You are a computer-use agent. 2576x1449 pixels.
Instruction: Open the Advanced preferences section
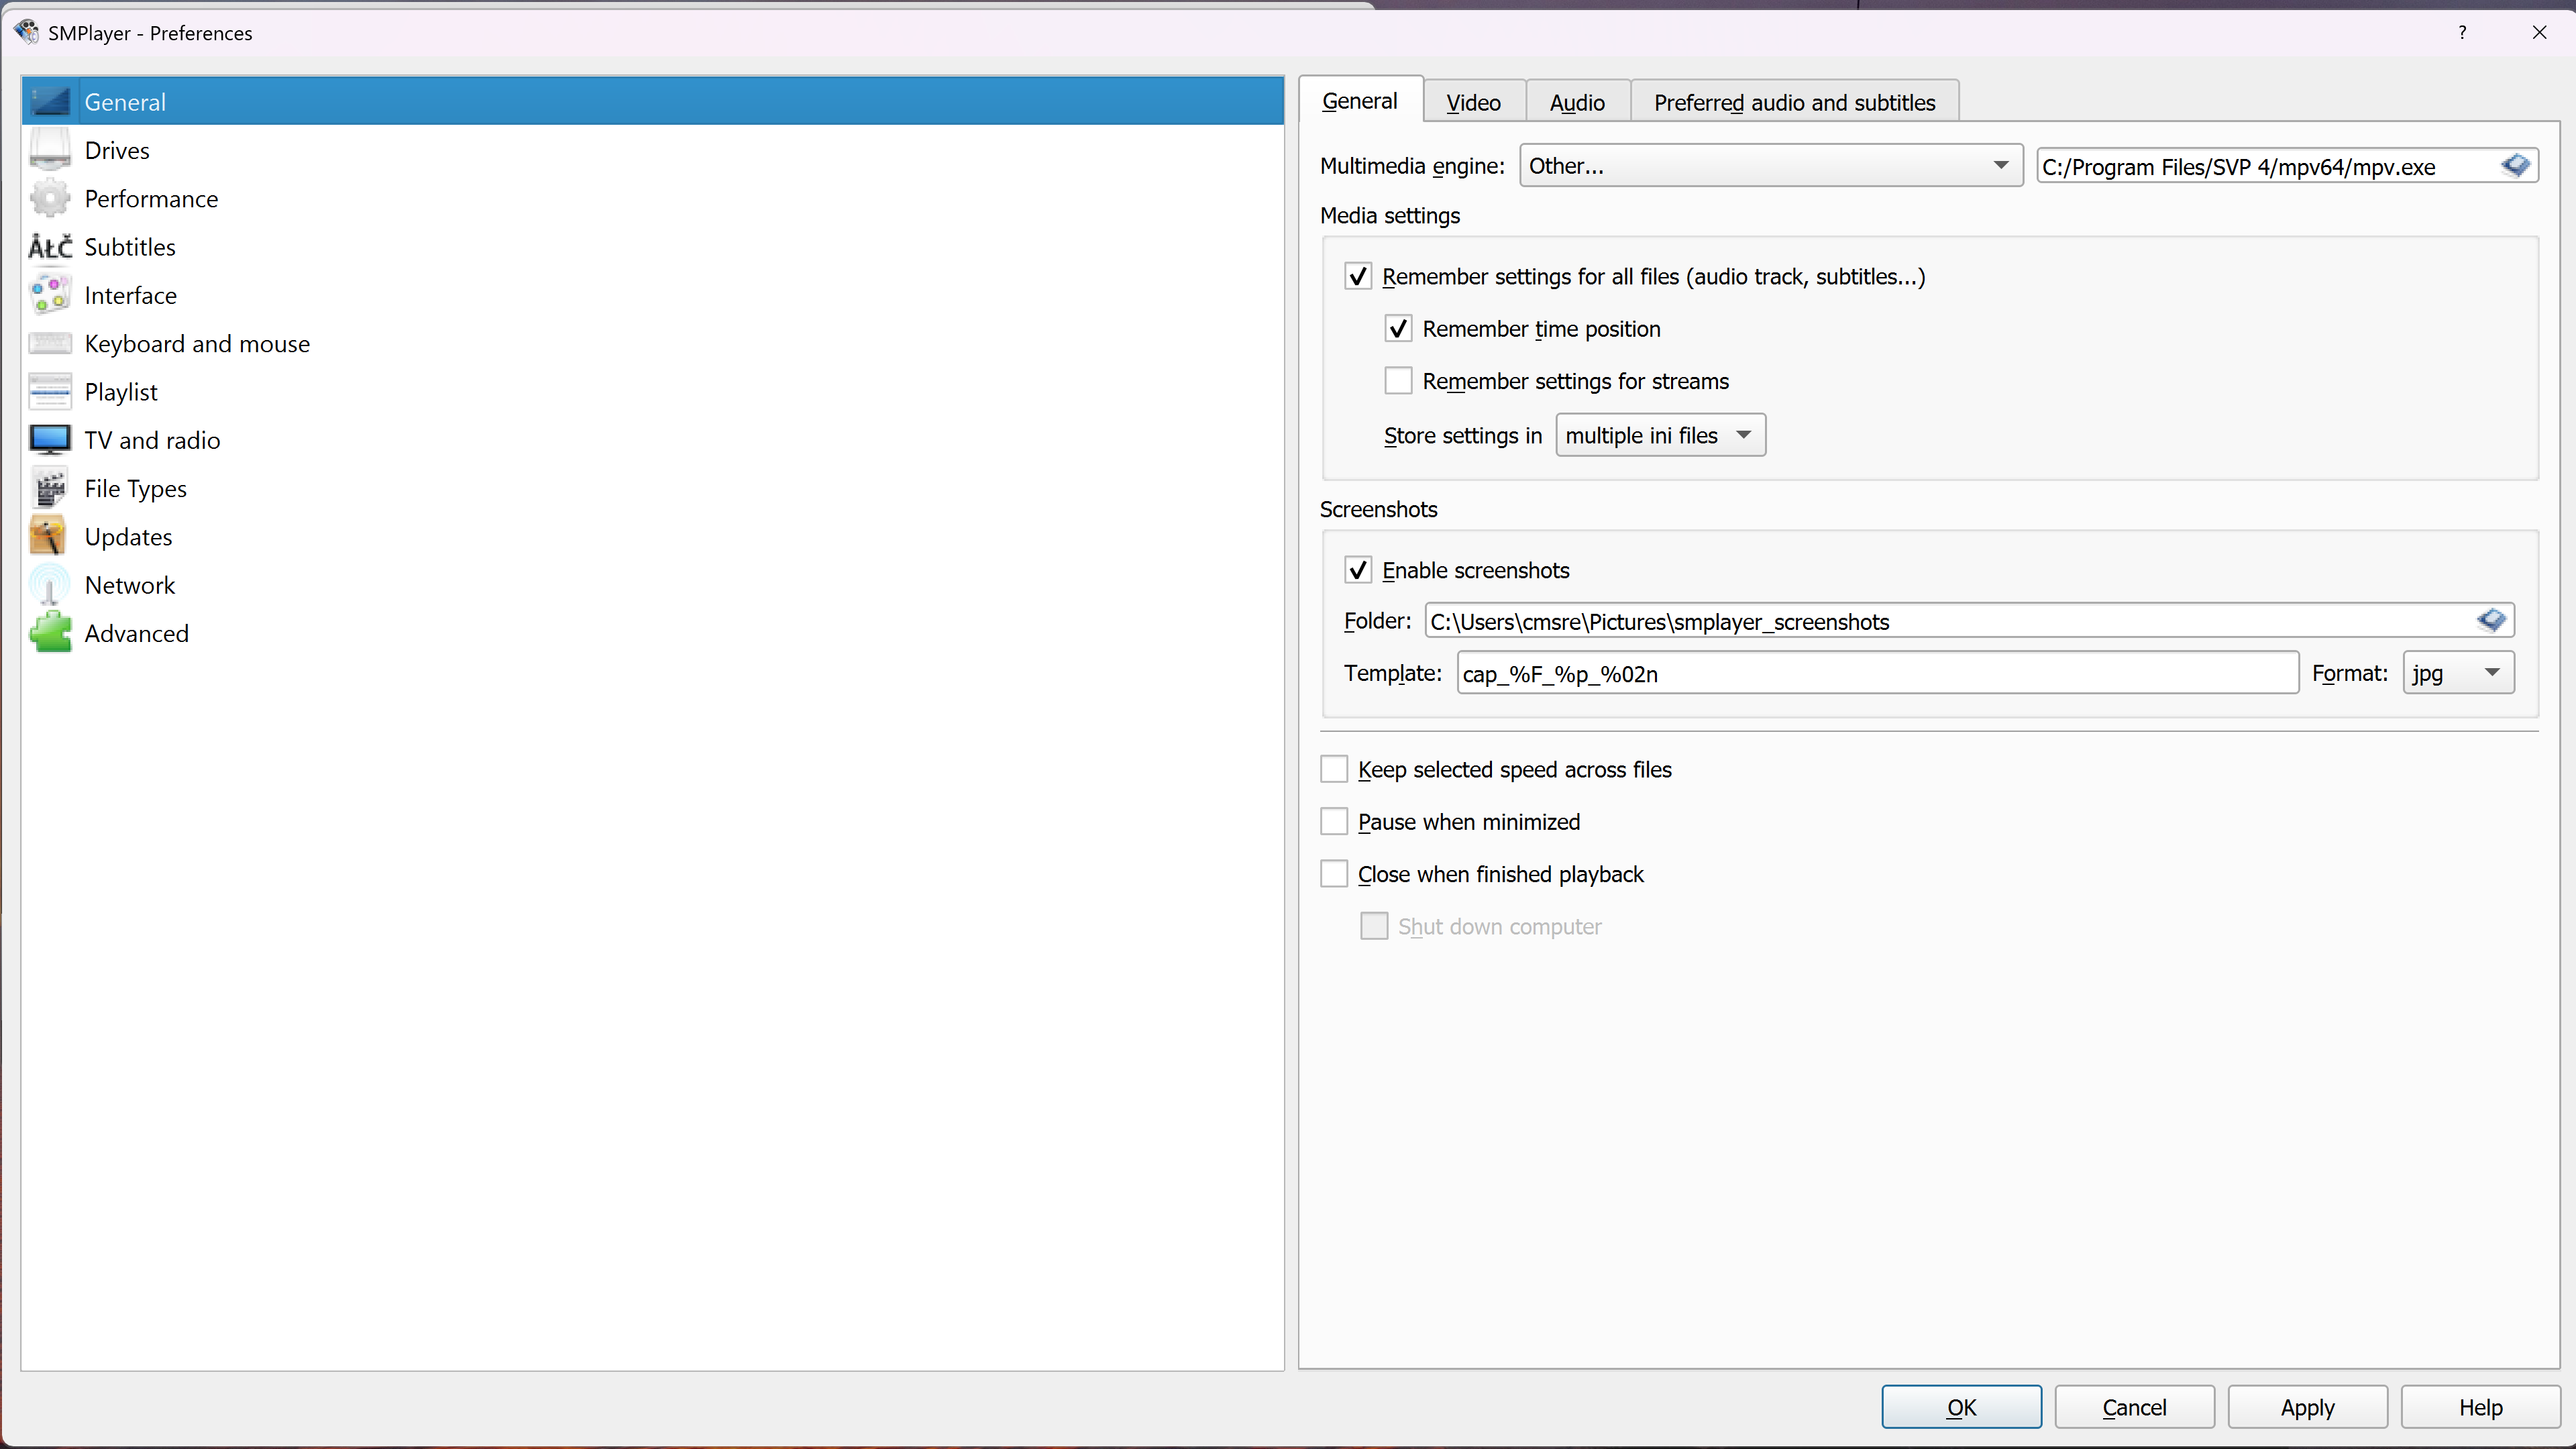(653, 633)
